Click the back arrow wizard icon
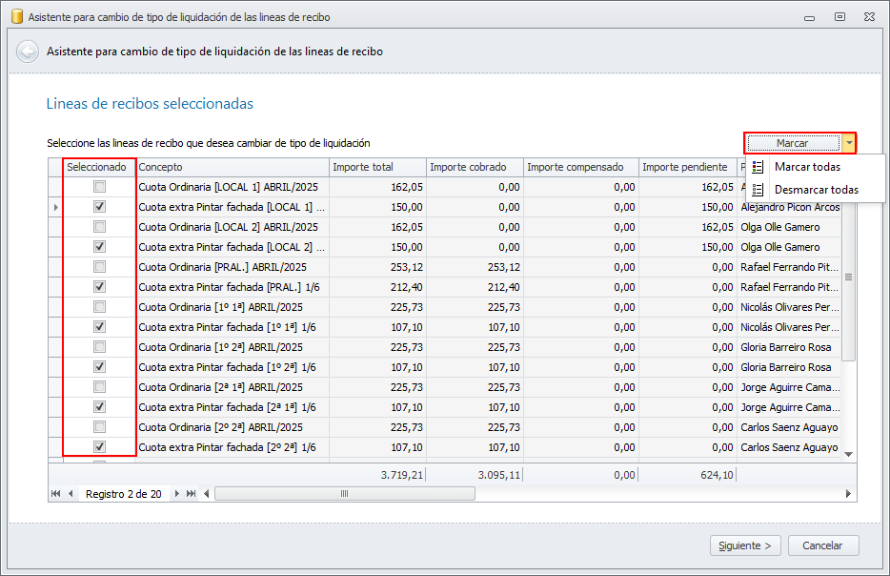 pyautogui.click(x=28, y=51)
